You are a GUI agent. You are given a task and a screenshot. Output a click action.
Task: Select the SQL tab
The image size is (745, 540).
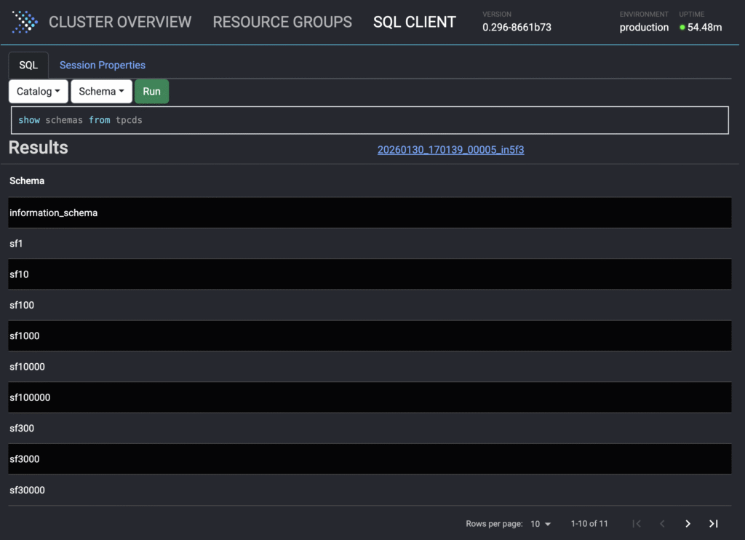(x=28, y=65)
